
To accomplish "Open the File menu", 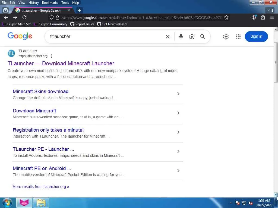I will tap(4, 3).
